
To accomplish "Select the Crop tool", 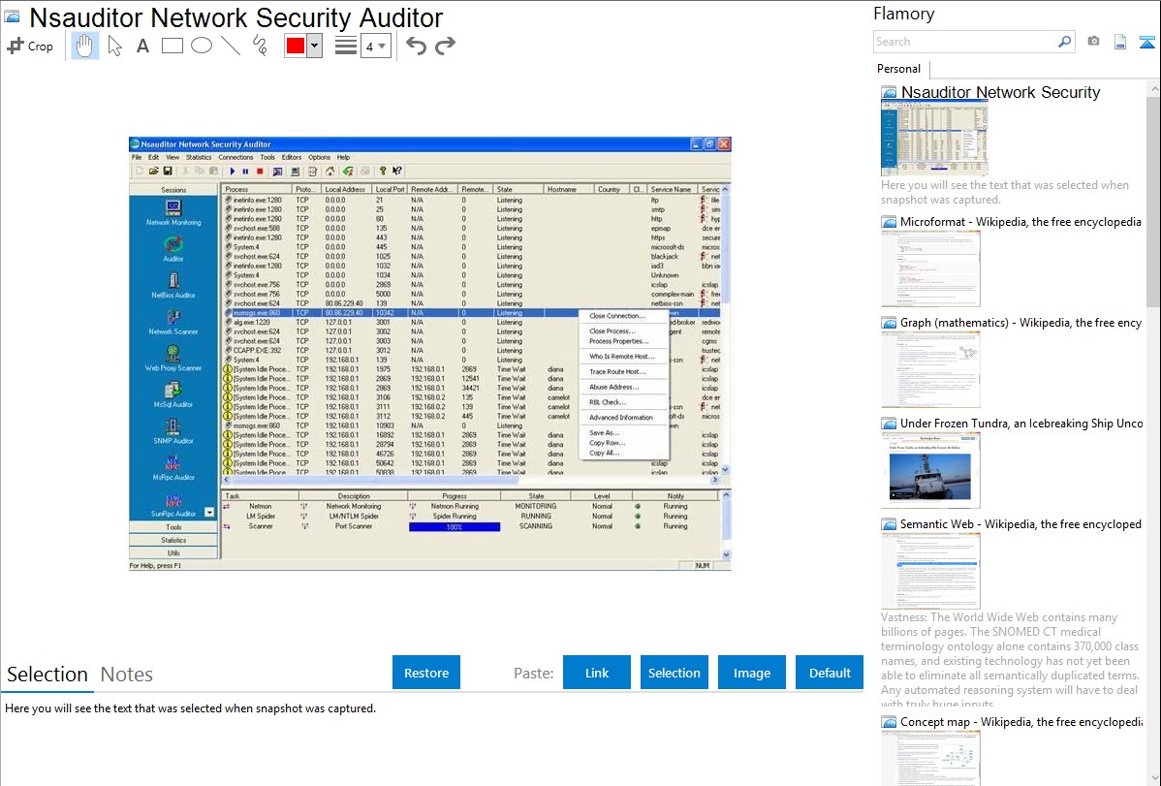I will (x=30, y=46).
